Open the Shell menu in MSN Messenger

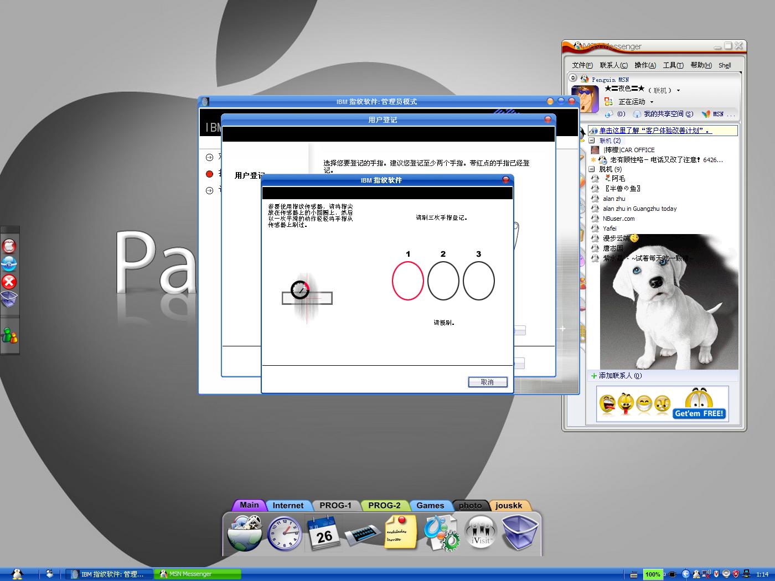[x=725, y=65]
